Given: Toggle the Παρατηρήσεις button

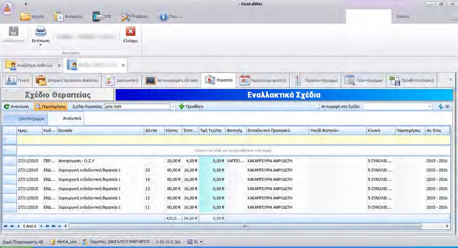Looking at the screenshot, I should [x=51, y=106].
